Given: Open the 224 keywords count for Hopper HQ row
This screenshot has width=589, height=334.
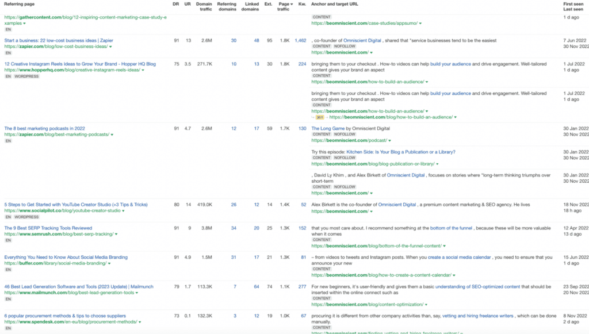Looking at the screenshot, I should coord(303,64).
